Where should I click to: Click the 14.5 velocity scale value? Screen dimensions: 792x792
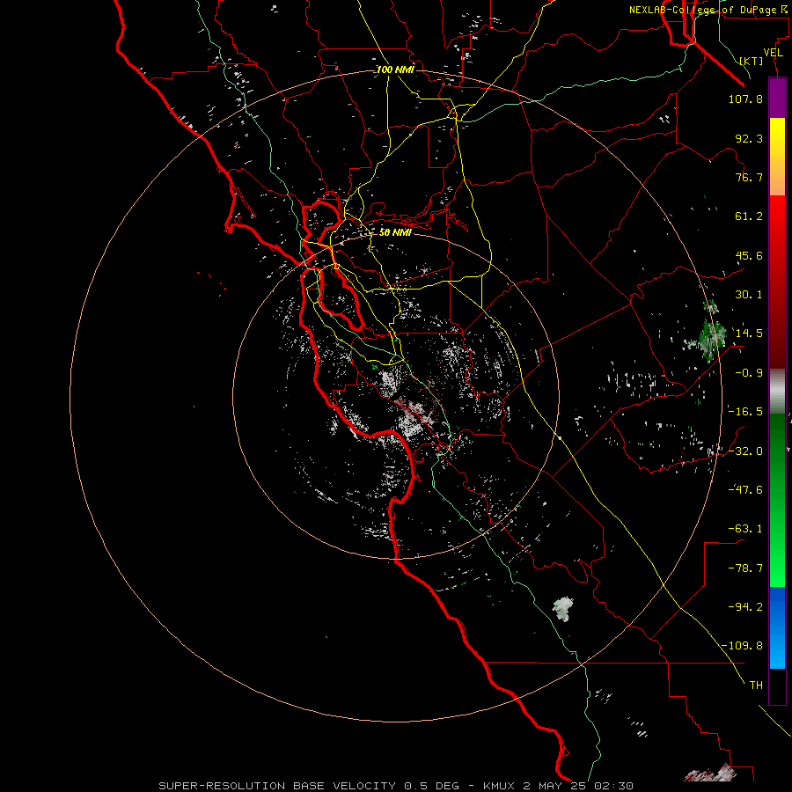749,334
